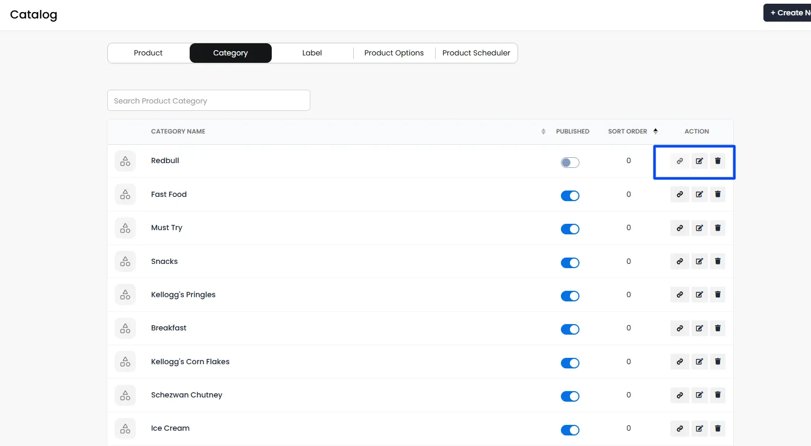This screenshot has height=446, width=811.
Task: Click the Schezwan Chutney category name
Action: (x=187, y=395)
